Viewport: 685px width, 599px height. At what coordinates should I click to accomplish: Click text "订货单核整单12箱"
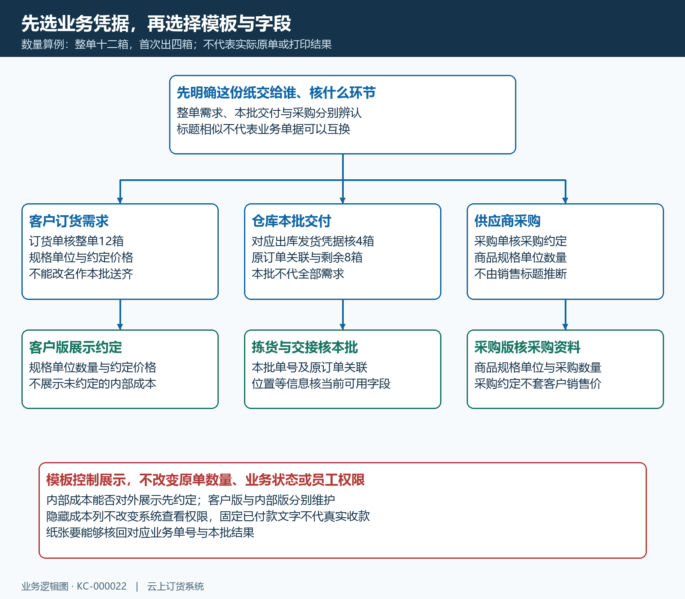pyautogui.click(x=76, y=241)
